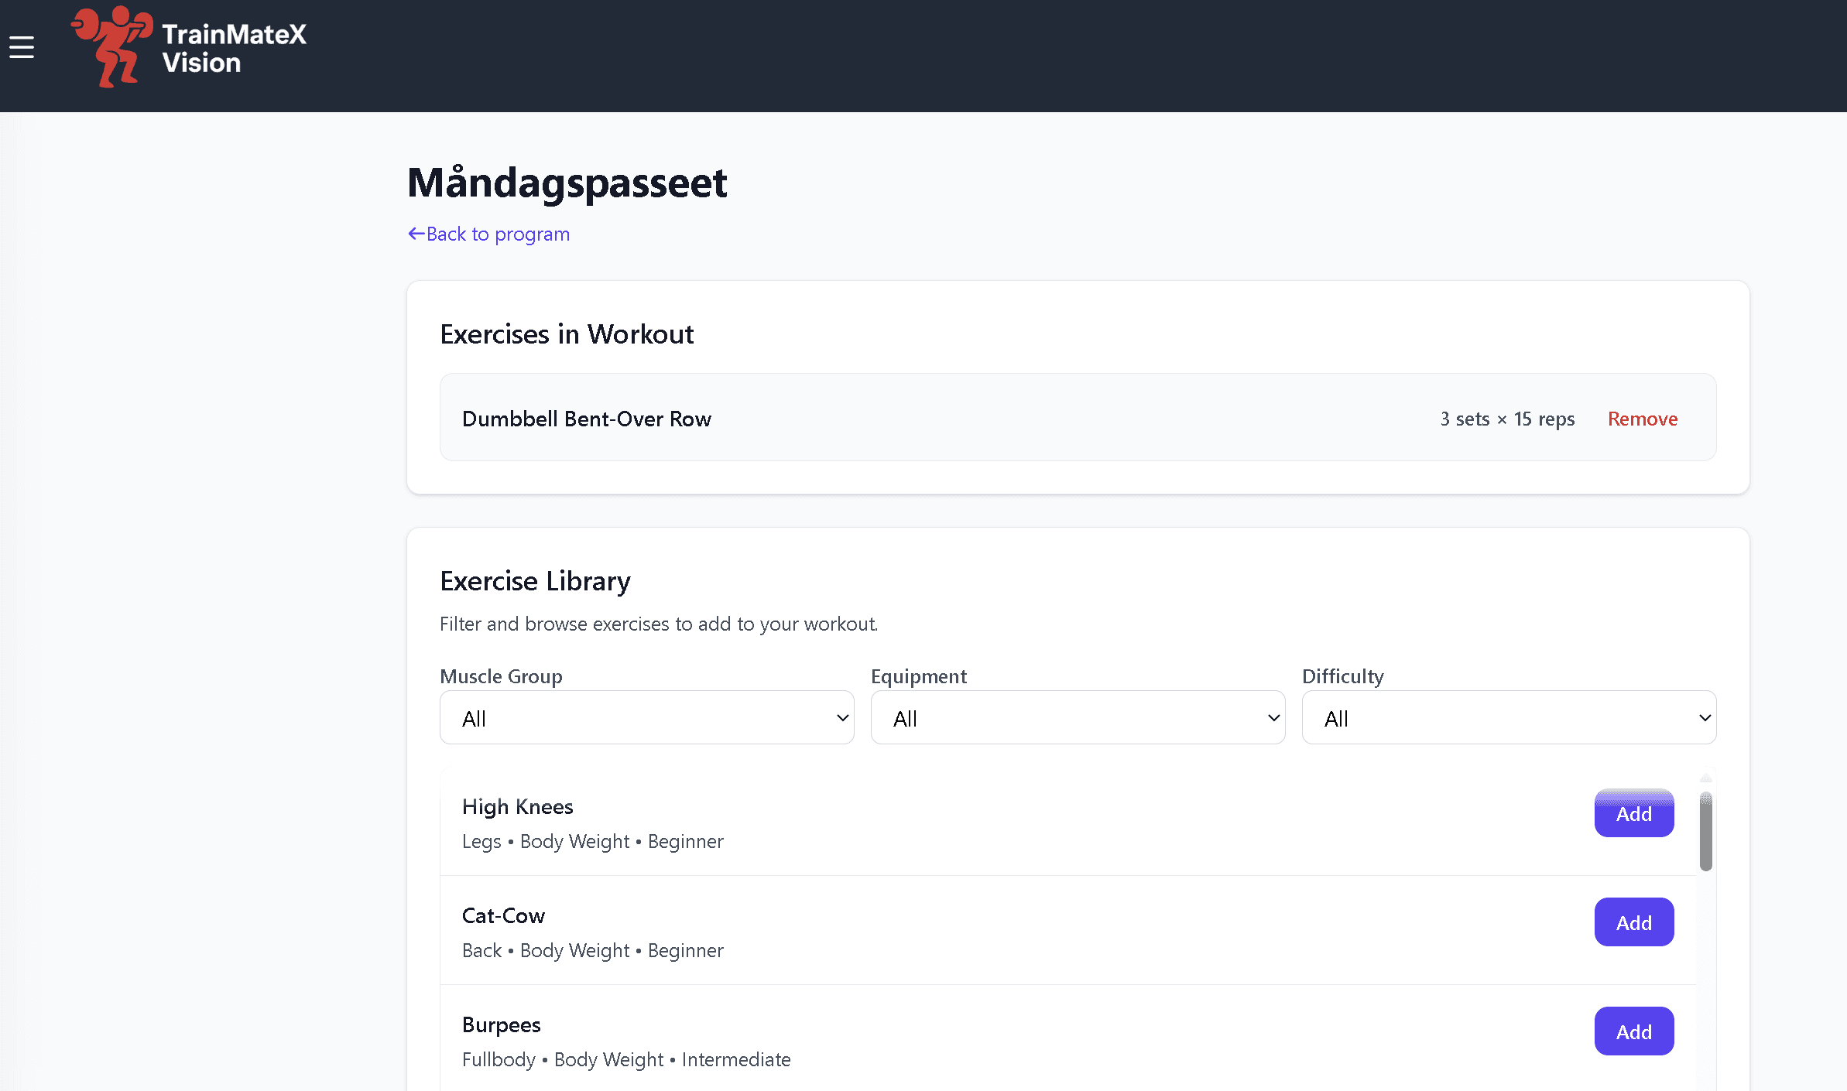Select the Cat-Cow exercise row

point(929,931)
